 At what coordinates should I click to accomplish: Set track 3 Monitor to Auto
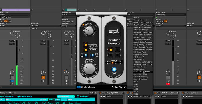68,21
